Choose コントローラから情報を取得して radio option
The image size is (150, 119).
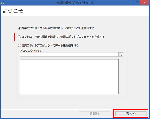click(19, 37)
